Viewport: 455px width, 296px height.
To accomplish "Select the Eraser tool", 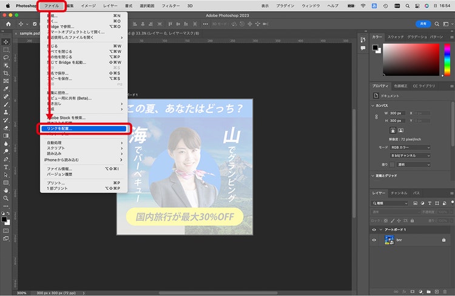I will coord(6,128).
